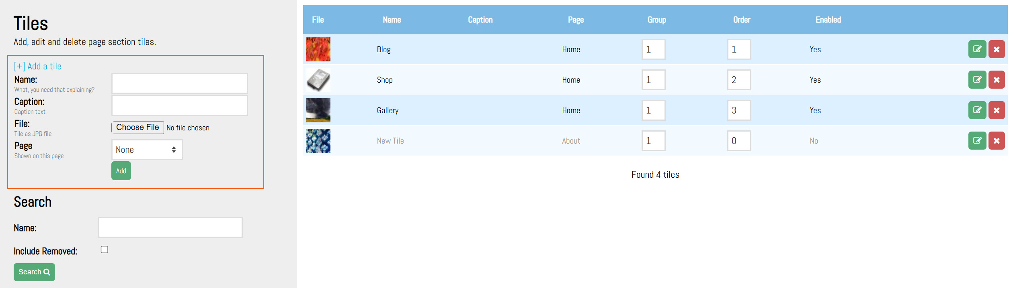Collapse the Add a tile section
This screenshot has width=1009, height=288.
tap(38, 66)
